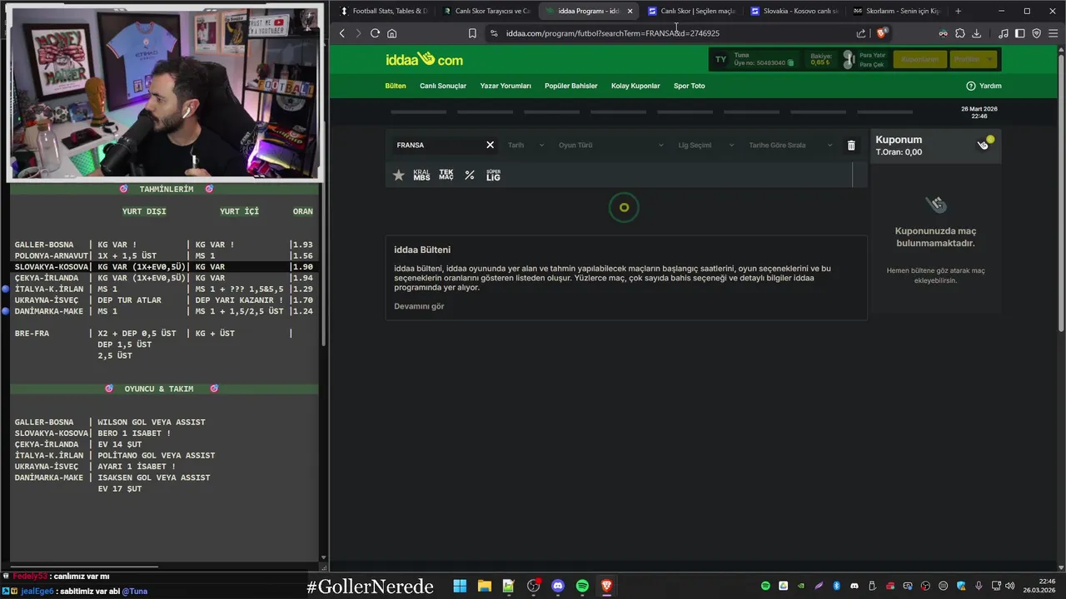Viewport: 1066px width, 599px height.
Task: Open Yazar Yorumları menu item
Action: tap(506, 86)
